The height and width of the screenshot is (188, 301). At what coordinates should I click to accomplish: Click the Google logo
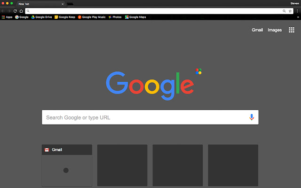click(150, 86)
